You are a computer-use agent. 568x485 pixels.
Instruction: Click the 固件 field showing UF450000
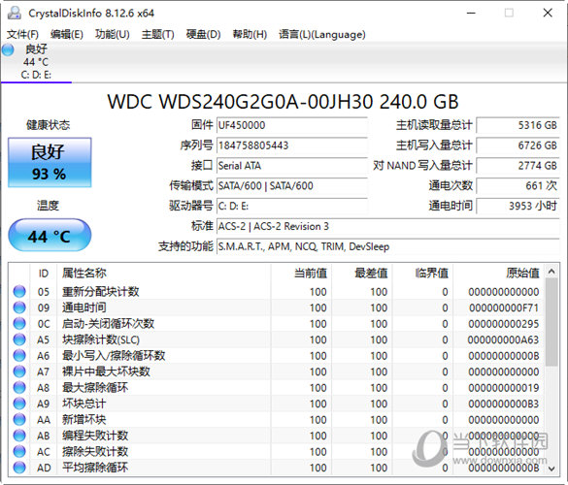tap(292, 125)
